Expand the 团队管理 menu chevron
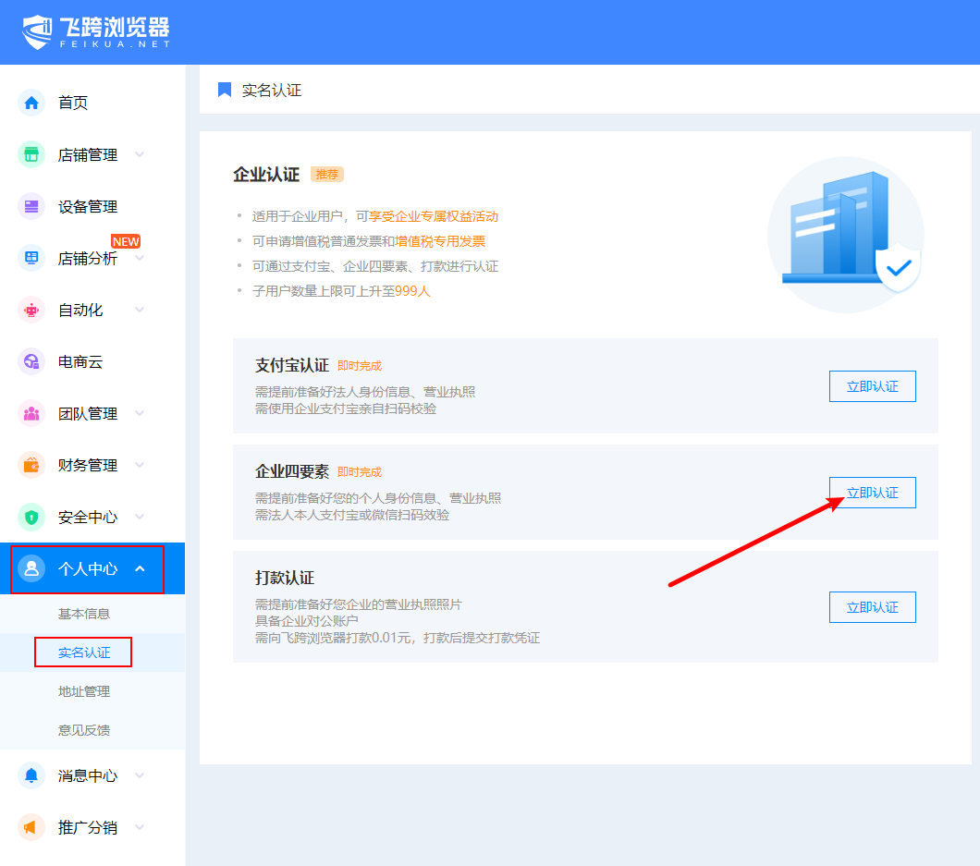Viewport: 980px width, 866px height. click(x=140, y=413)
